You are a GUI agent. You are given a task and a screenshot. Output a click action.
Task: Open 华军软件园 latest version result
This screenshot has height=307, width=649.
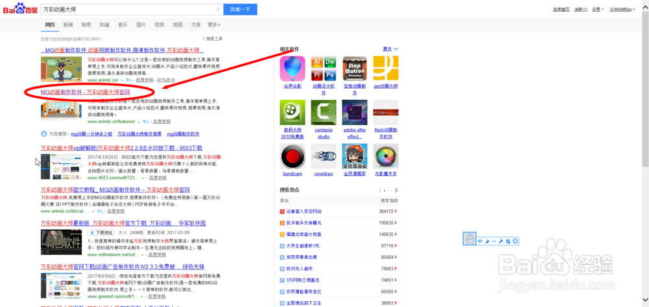[123, 223]
